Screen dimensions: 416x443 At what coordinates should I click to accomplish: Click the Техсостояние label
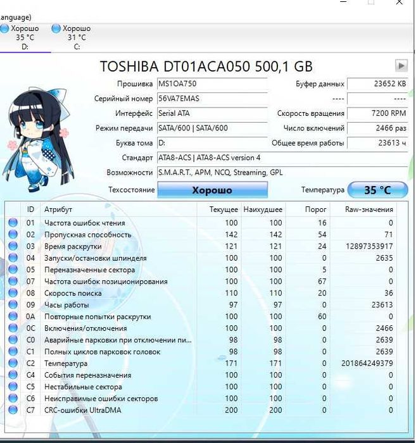click(x=132, y=190)
